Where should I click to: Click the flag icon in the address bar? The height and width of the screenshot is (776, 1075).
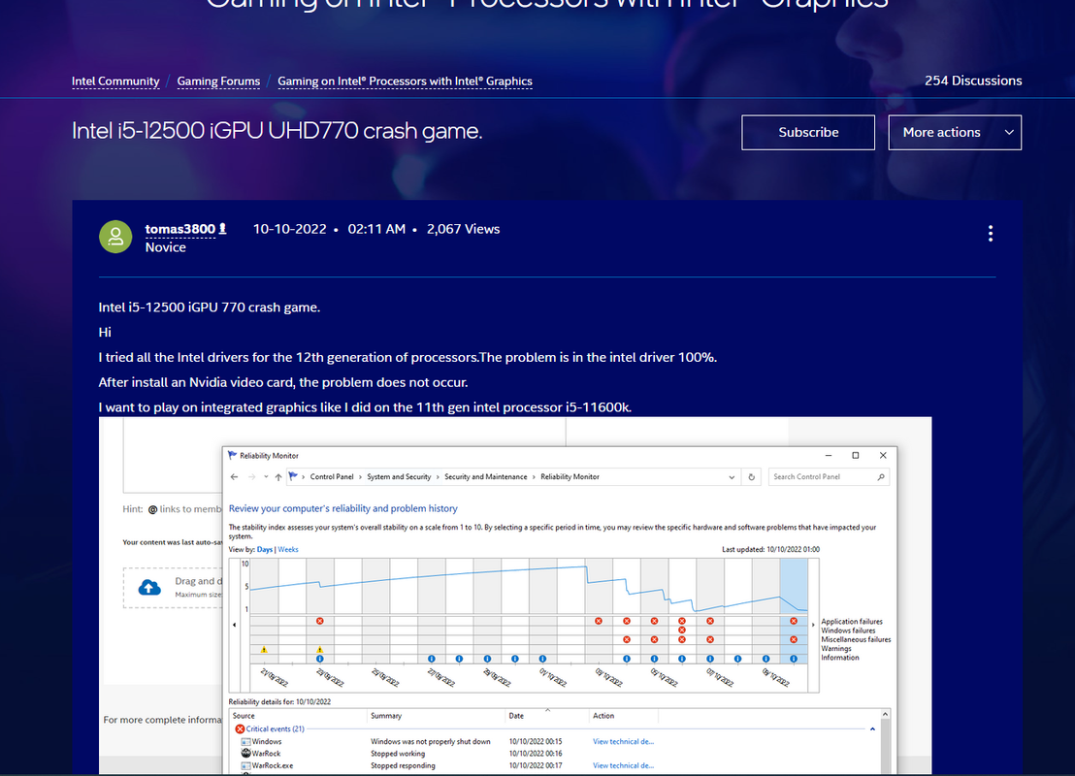(x=293, y=476)
